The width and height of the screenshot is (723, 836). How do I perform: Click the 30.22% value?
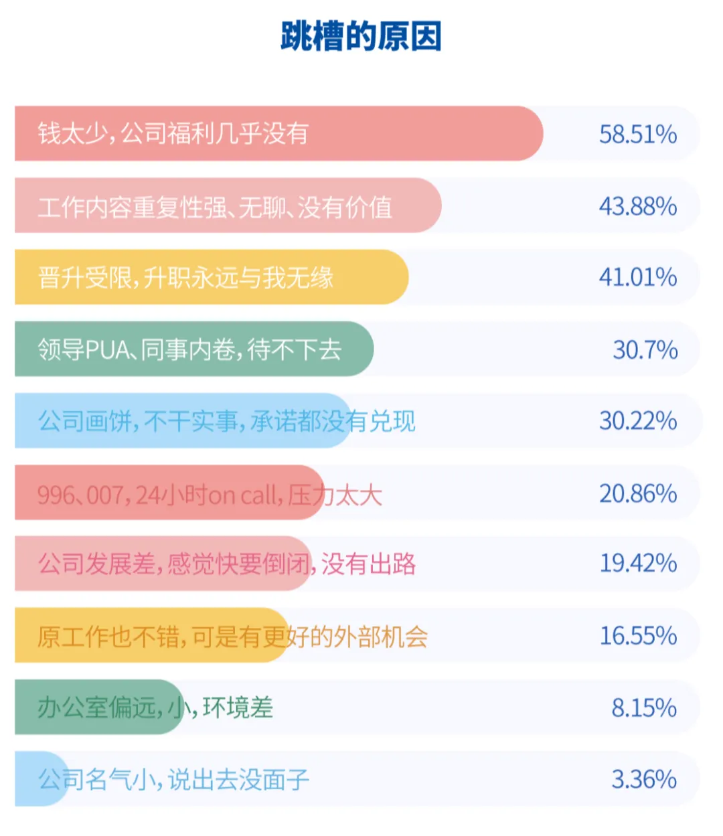coord(638,420)
